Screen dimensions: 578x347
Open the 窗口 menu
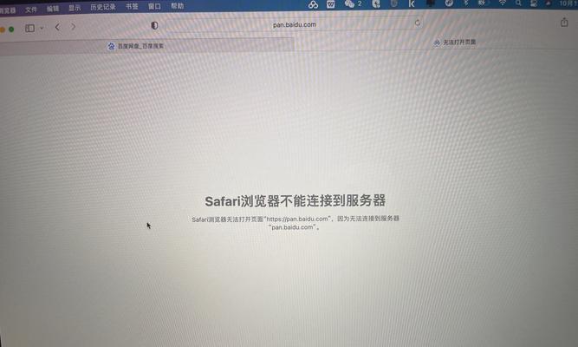tap(154, 6)
